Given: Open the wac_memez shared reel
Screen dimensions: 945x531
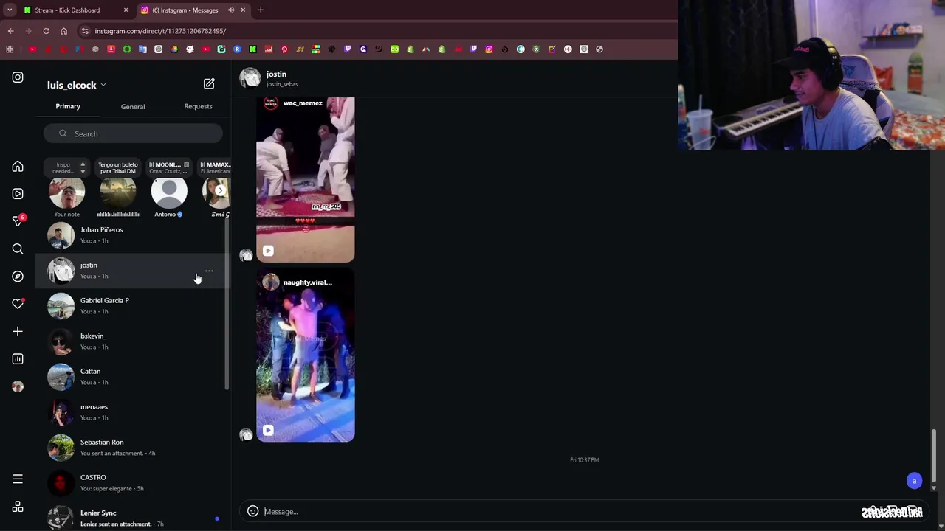Looking at the screenshot, I should [305, 179].
